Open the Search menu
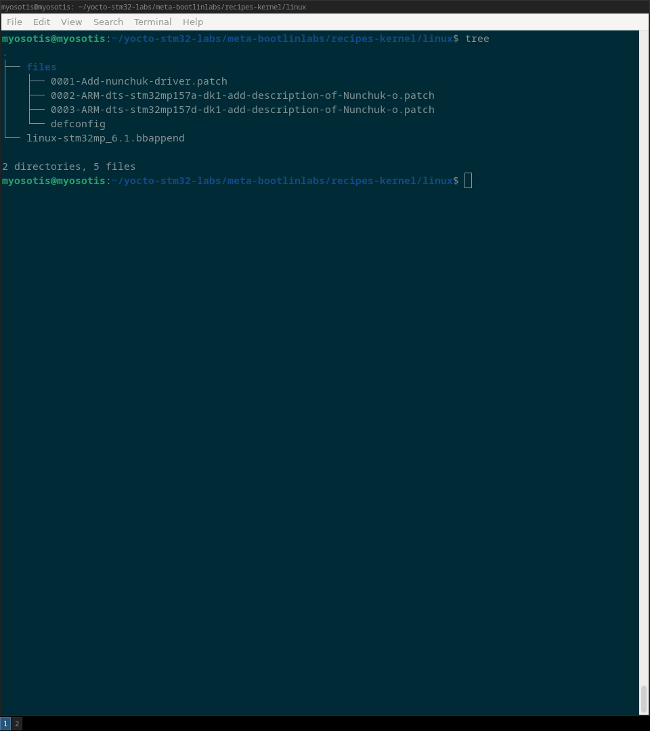The height and width of the screenshot is (731, 650). pyautogui.click(x=108, y=22)
